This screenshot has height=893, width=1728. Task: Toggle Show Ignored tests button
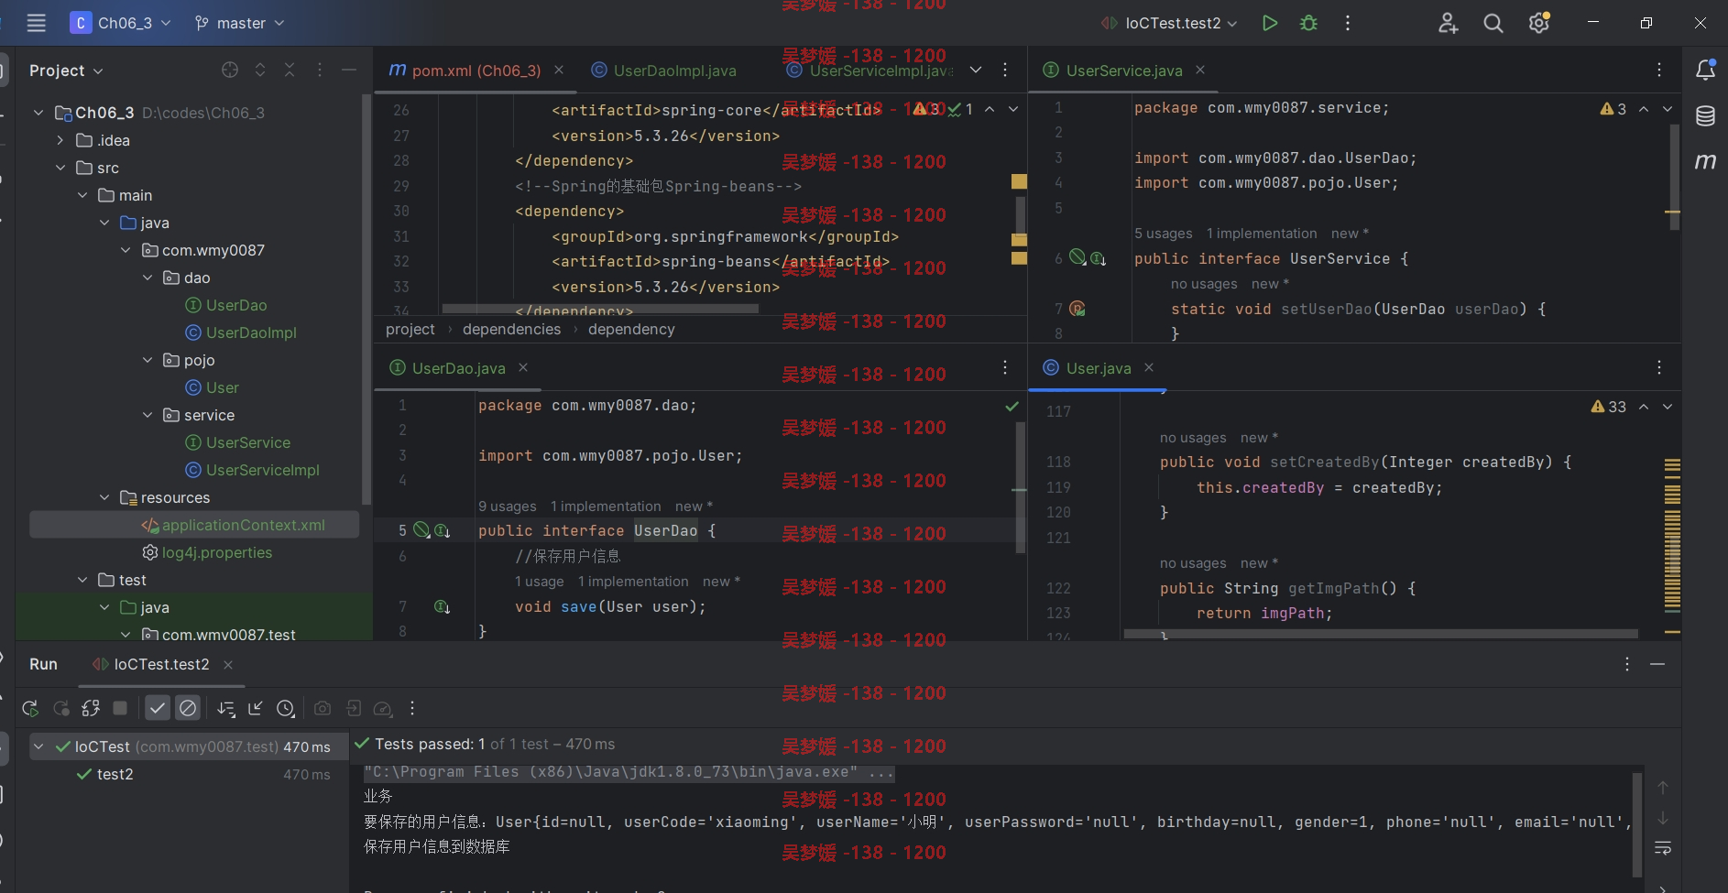(x=188, y=708)
